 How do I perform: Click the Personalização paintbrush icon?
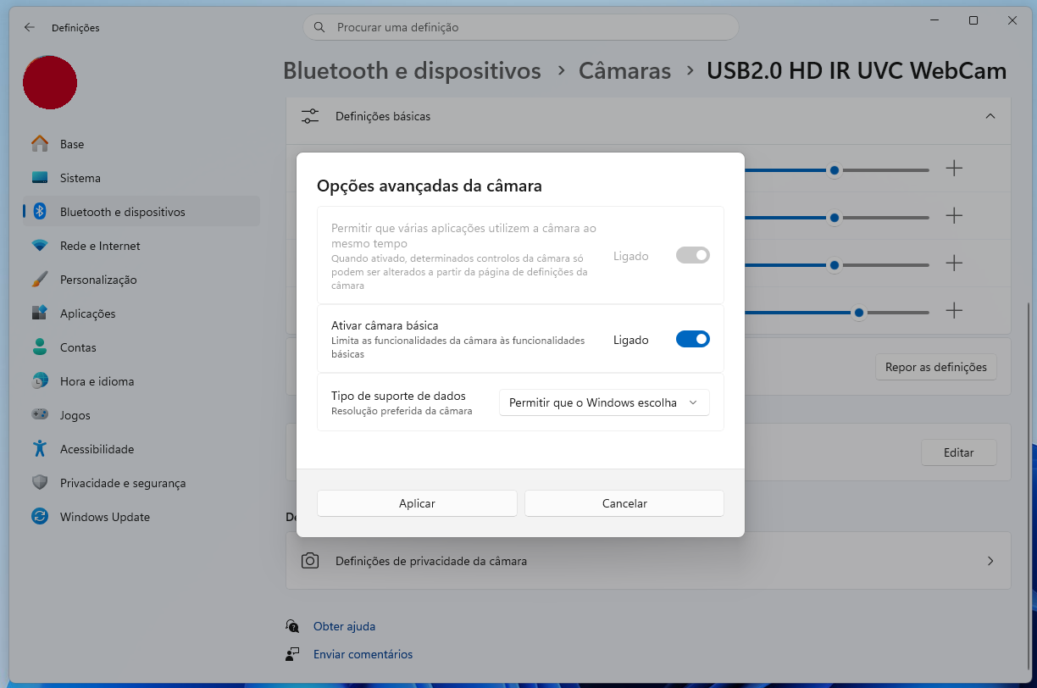click(x=40, y=280)
